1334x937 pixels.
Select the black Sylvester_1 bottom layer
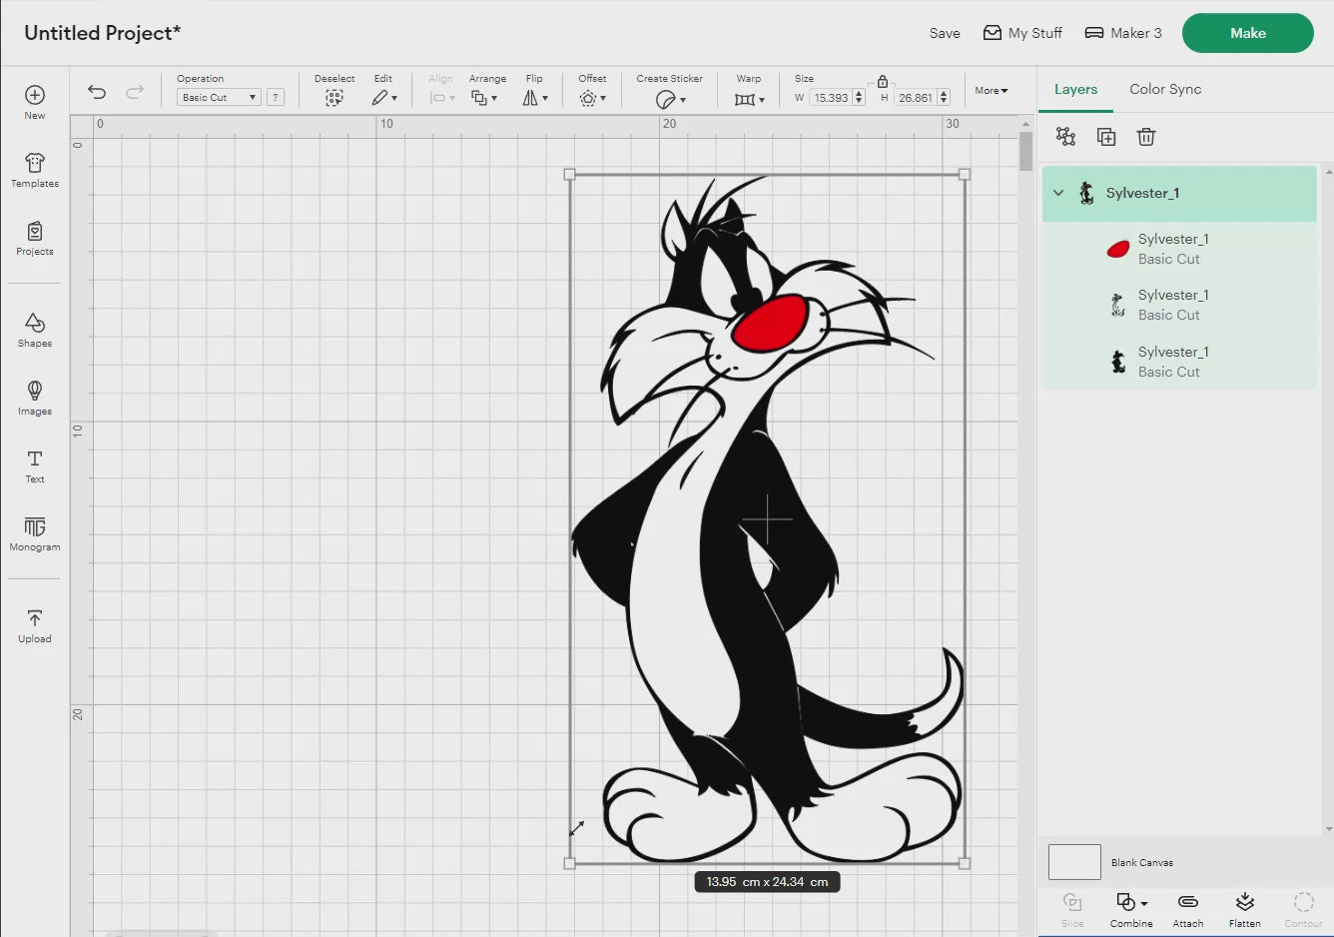[1179, 362]
